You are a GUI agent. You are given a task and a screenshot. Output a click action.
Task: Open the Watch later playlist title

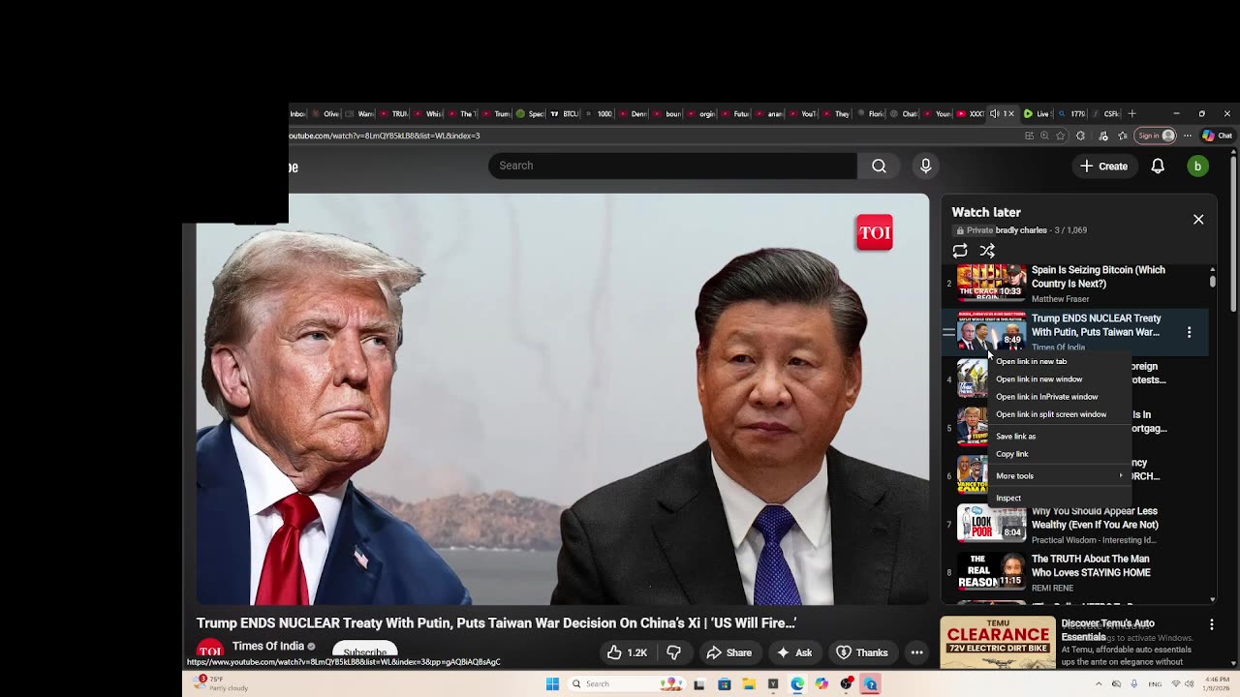[x=986, y=212]
